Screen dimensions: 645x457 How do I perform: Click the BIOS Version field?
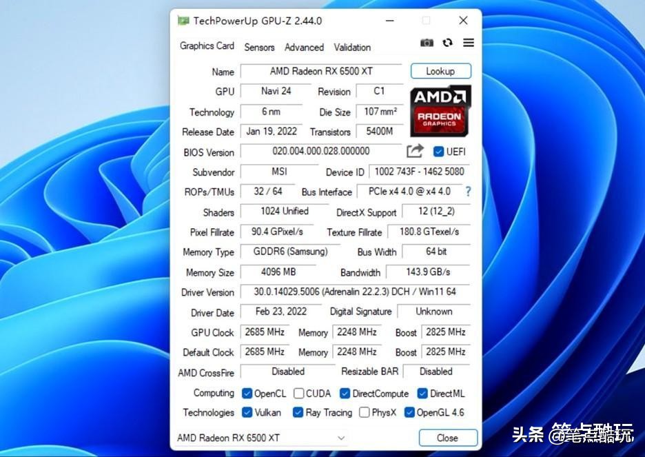point(321,151)
